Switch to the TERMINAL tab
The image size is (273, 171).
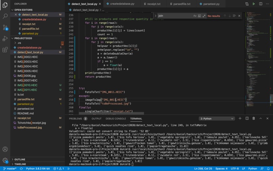[x=136, y=119]
